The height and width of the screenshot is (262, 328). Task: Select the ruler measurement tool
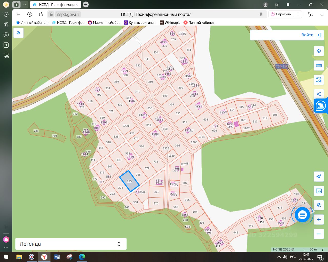click(x=319, y=65)
